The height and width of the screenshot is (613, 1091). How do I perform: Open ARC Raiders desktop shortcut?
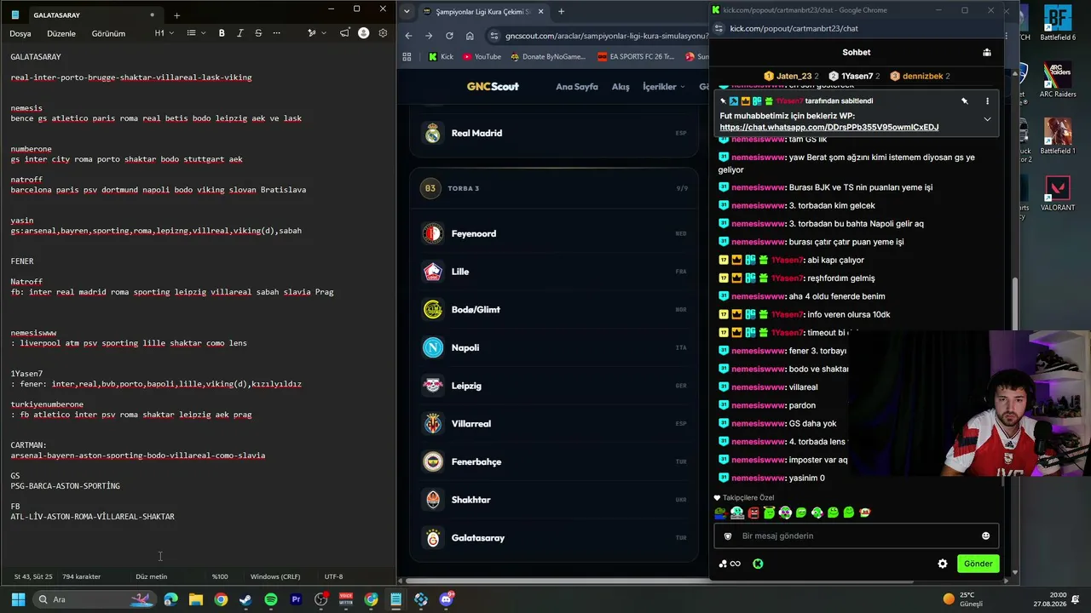coord(1058,81)
